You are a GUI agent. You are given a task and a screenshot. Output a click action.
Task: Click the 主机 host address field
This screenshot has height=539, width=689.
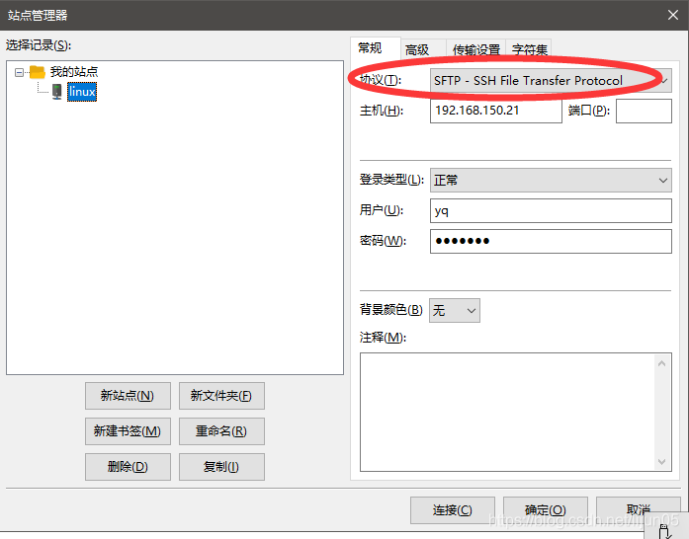(495, 111)
